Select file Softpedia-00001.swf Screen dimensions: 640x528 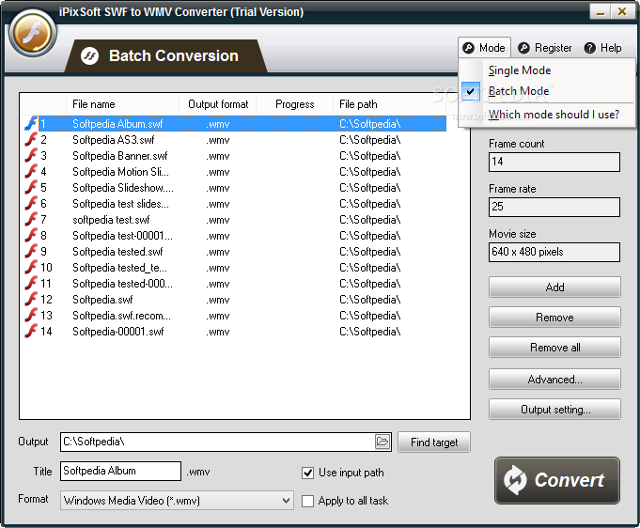tap(118, 332)
